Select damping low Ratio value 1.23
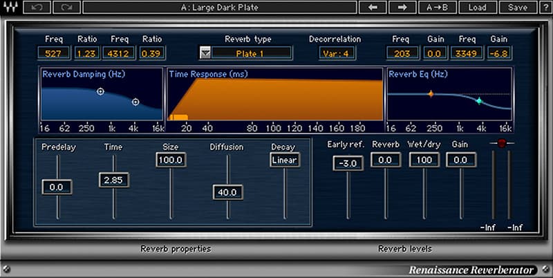Screen dimensions: 553x278 87,53
